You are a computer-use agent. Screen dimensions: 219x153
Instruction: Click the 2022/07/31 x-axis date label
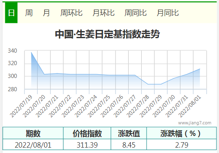pos(177,106)
